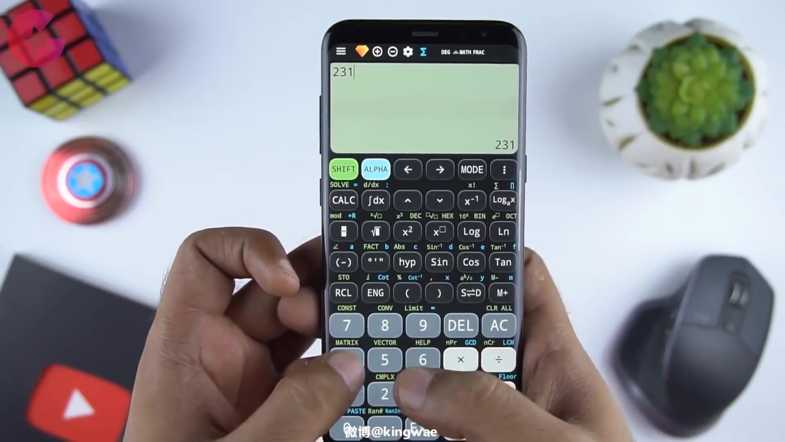Click the ALPHA modifier key
Screen dimensions: 785x442
pyautogui.click(x=376, y=169)
